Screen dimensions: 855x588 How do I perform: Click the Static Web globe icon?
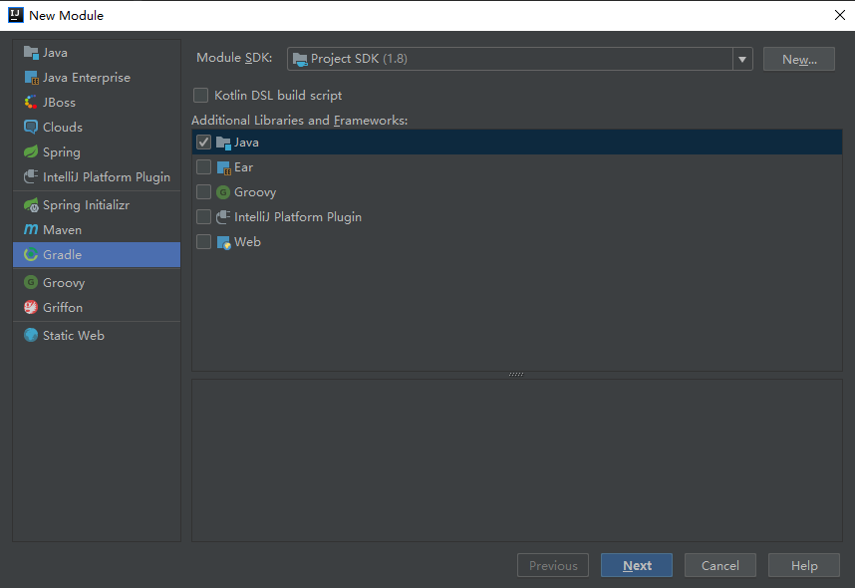tap(31, 335)
